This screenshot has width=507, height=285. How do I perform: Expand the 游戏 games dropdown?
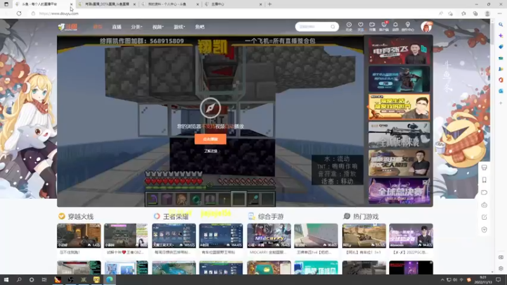(x=179, y=27)
